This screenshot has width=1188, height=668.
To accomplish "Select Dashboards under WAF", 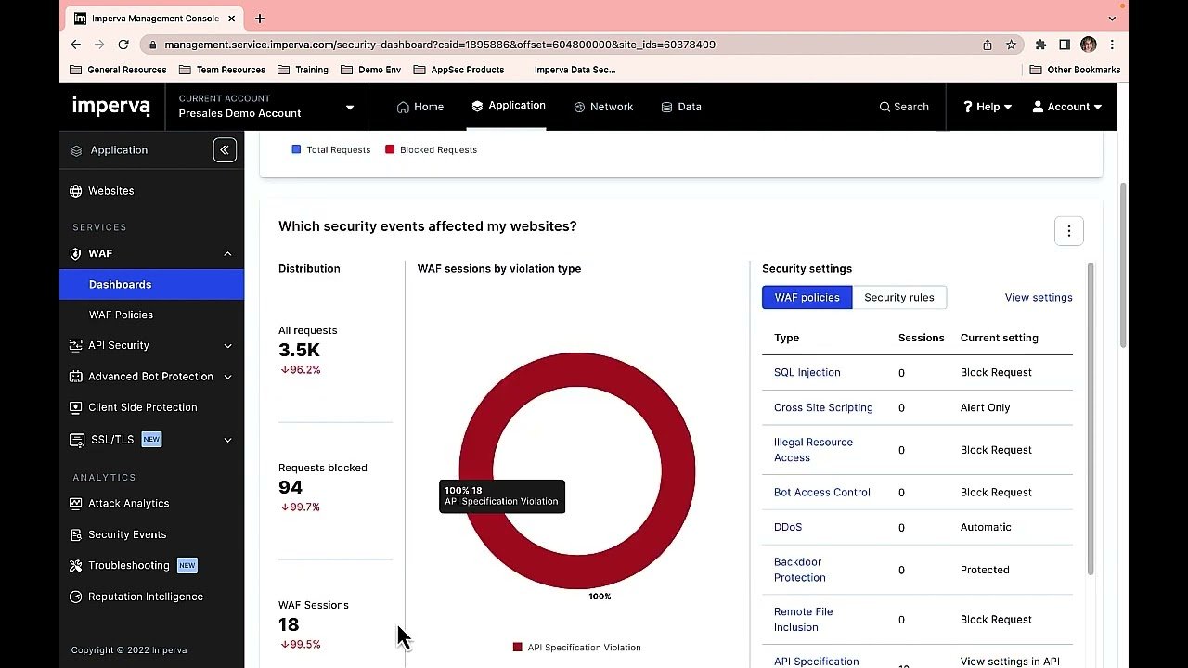I will (151, 285).
